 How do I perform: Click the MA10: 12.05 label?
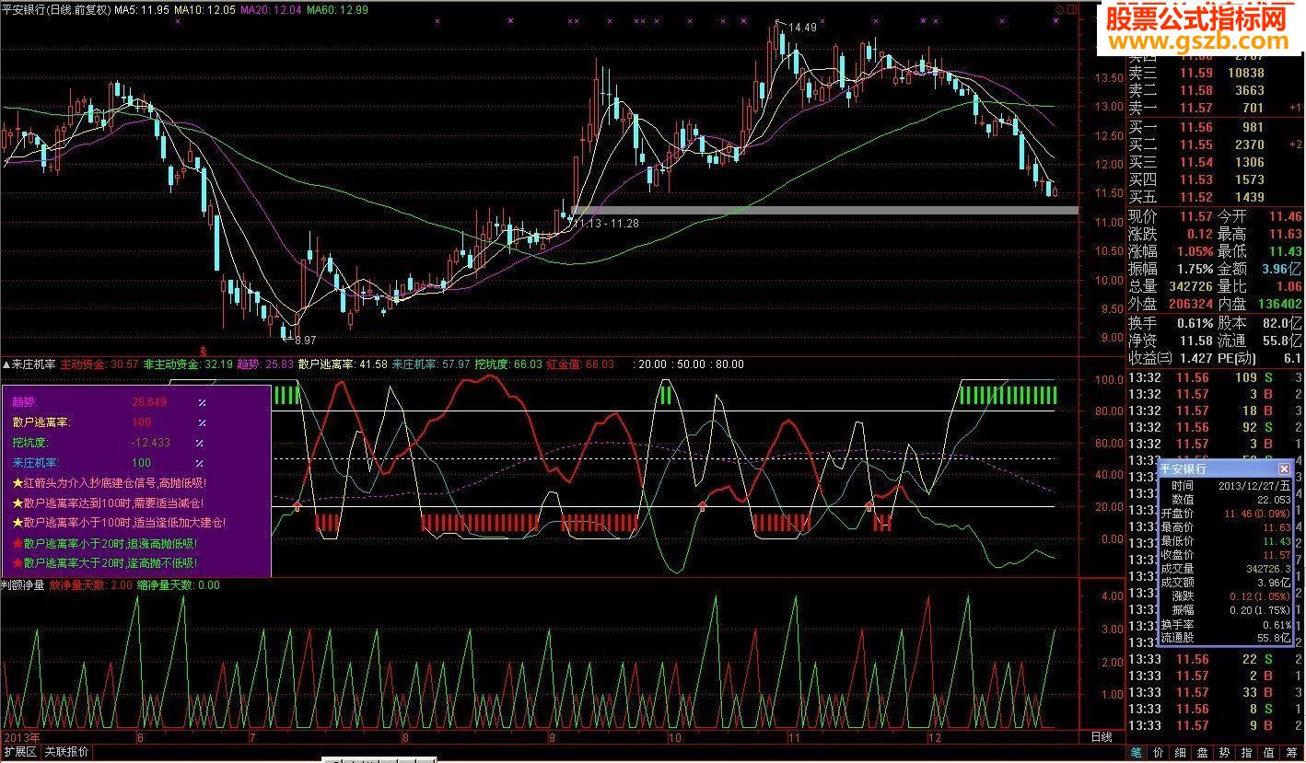point(204,9)
